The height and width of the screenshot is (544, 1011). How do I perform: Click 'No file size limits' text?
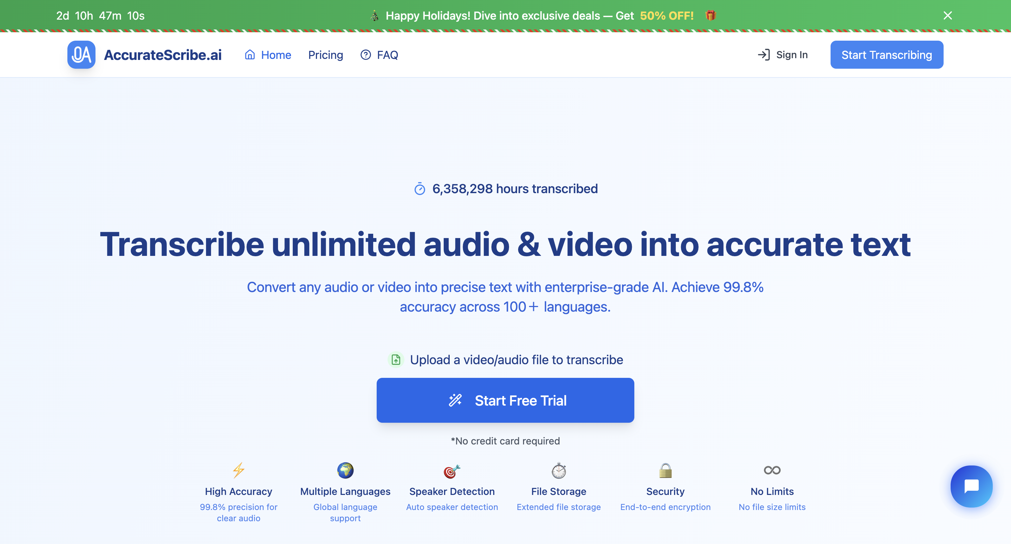coord(772,507)
